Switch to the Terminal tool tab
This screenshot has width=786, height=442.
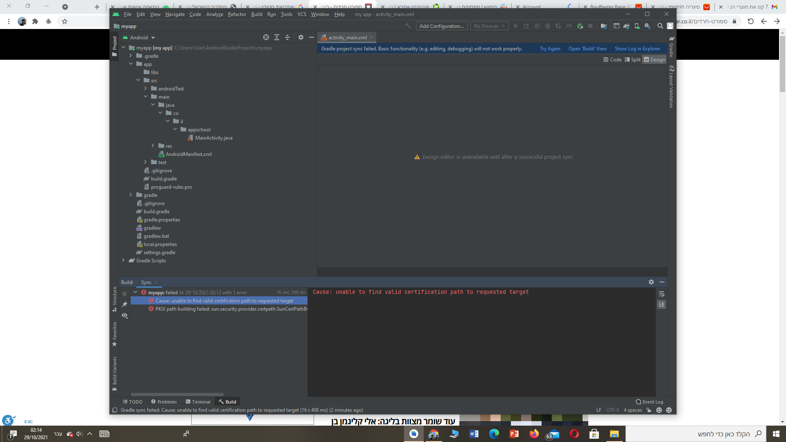(198, 402)
